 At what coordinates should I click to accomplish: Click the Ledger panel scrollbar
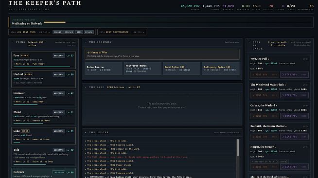point(238,147)
